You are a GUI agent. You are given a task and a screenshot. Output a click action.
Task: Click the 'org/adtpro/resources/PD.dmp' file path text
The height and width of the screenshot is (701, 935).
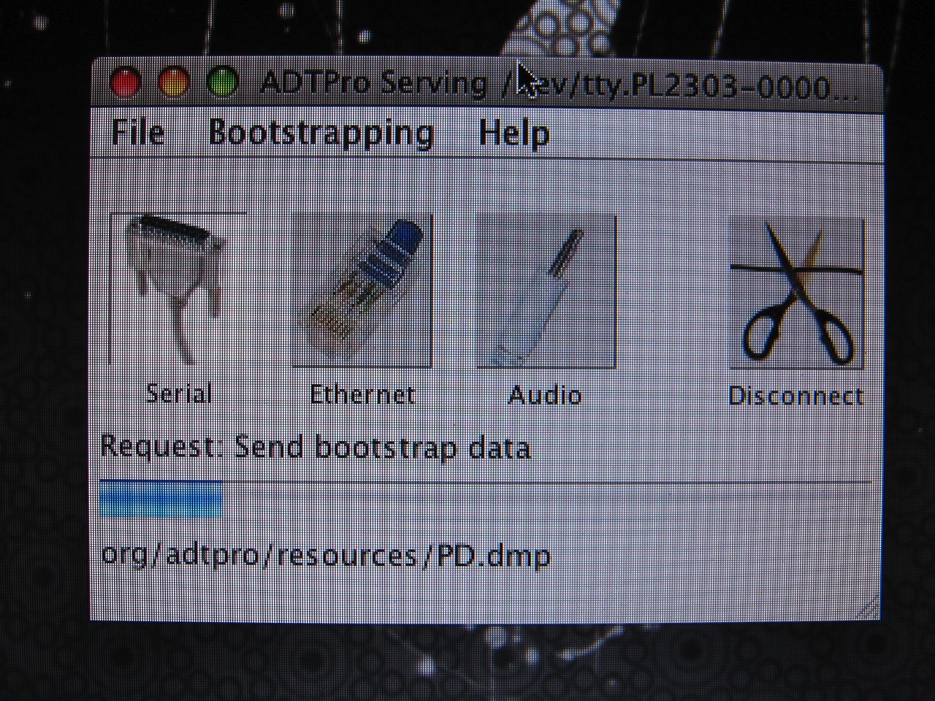pos(326,556)
